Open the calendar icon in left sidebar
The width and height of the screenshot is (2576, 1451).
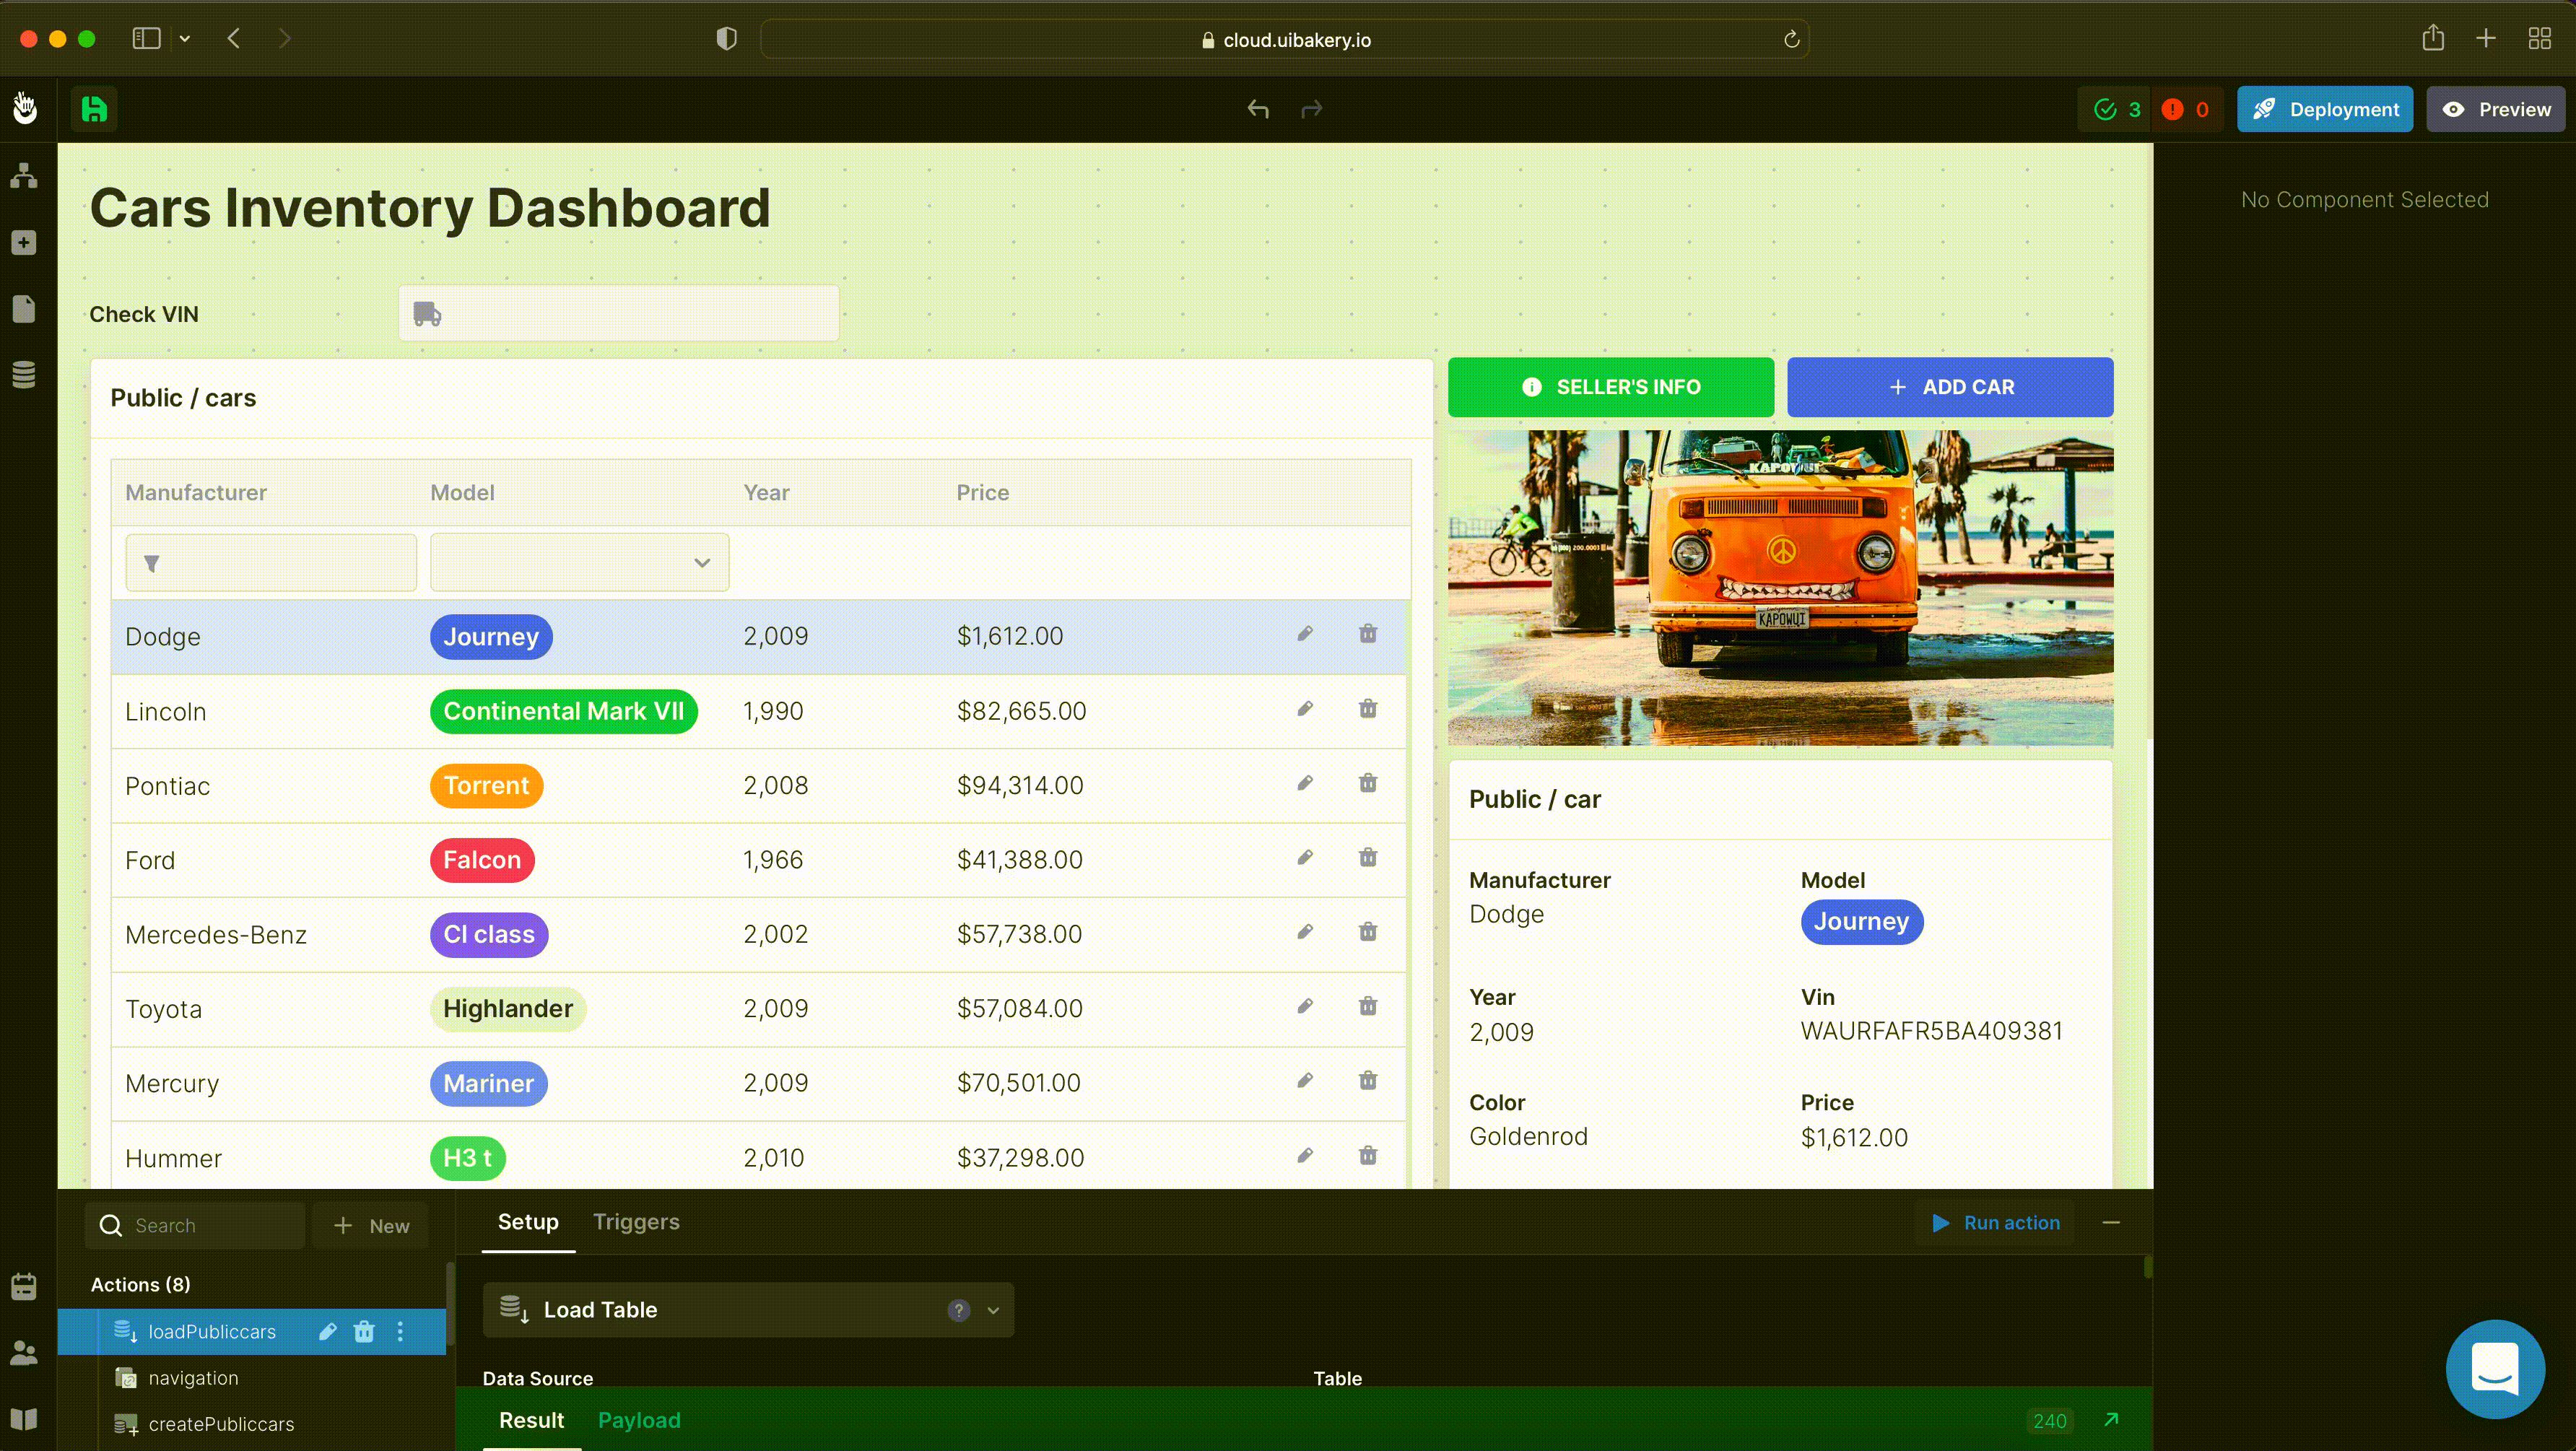click(24, 1286)
